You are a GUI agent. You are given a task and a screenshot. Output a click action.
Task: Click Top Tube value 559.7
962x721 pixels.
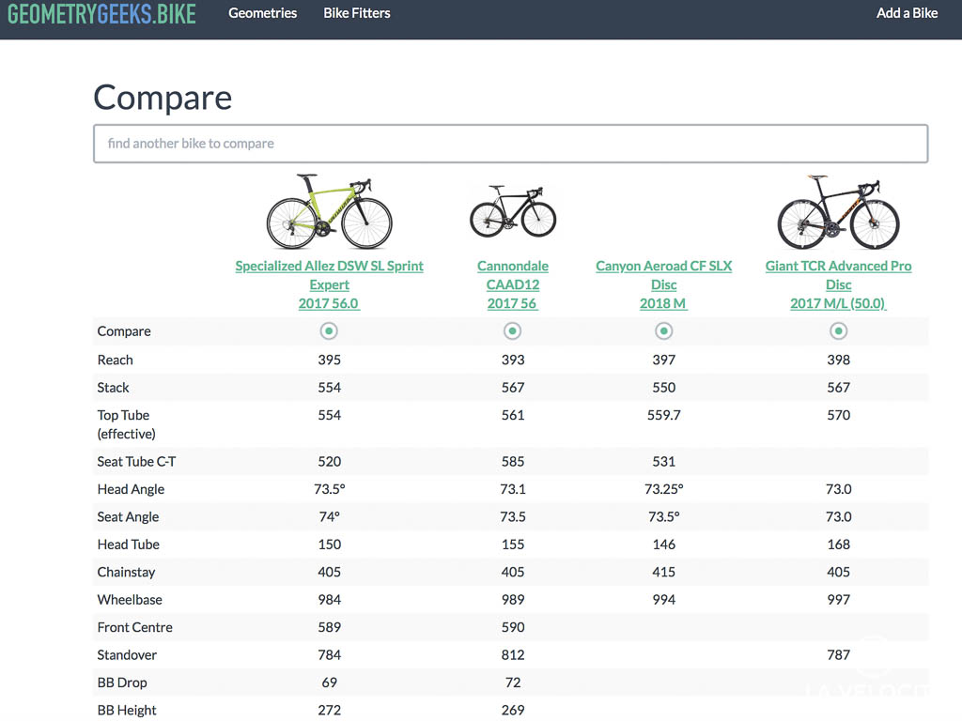click(664, 415)
